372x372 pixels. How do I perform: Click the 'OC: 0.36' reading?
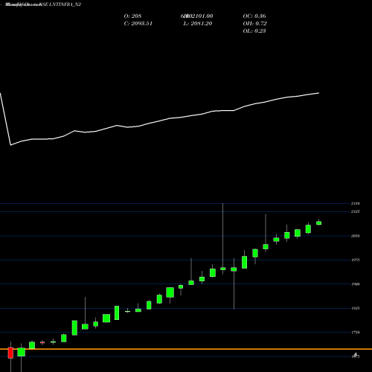254,16
